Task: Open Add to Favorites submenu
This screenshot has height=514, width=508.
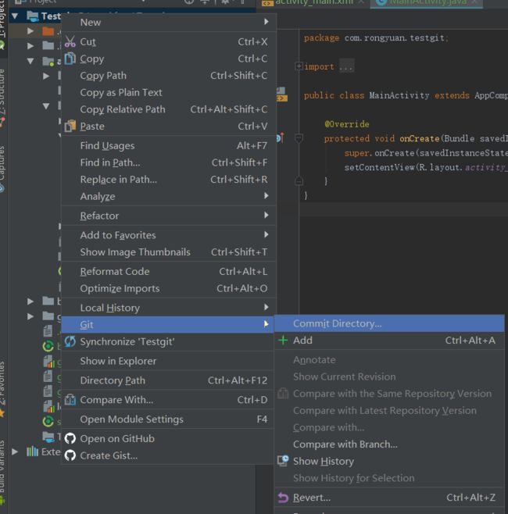Action: tap(168, 235)
